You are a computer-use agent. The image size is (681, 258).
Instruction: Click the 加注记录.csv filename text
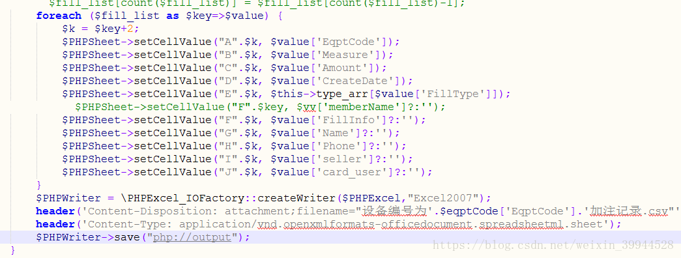pyautogui.click(x=629, y=212)
